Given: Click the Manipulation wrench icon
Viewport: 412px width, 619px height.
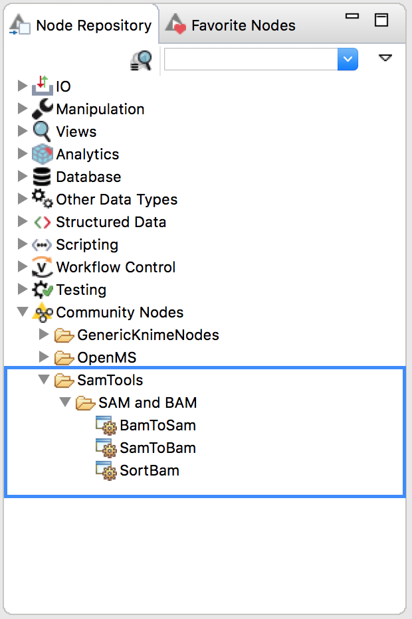Looking at the screenshot, I should pos(42,108).
